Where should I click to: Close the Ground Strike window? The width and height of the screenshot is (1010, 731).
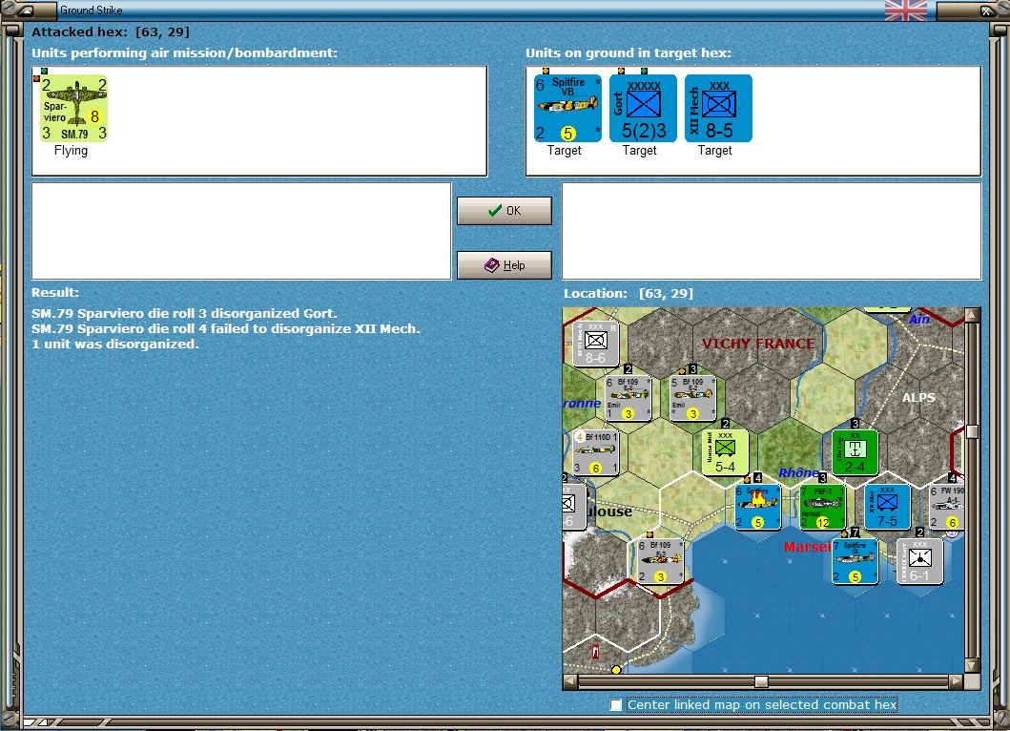986,10
